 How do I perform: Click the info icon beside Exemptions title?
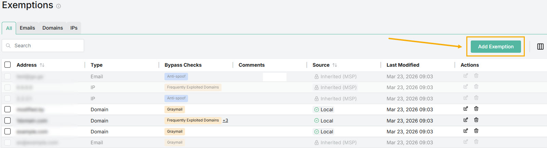pyautogui.click(x=58, y=6)
